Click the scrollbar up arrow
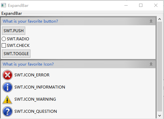 [159, 19]
